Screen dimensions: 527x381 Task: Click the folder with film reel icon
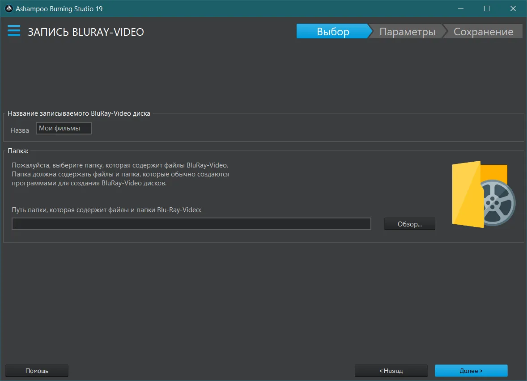[483, 194]
